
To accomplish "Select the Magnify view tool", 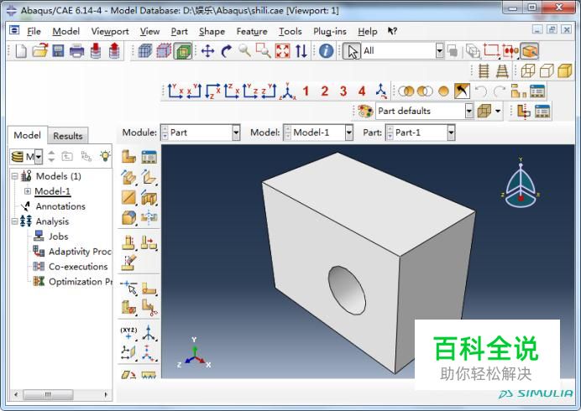I will pyautogui.click(x=244, y=50).
